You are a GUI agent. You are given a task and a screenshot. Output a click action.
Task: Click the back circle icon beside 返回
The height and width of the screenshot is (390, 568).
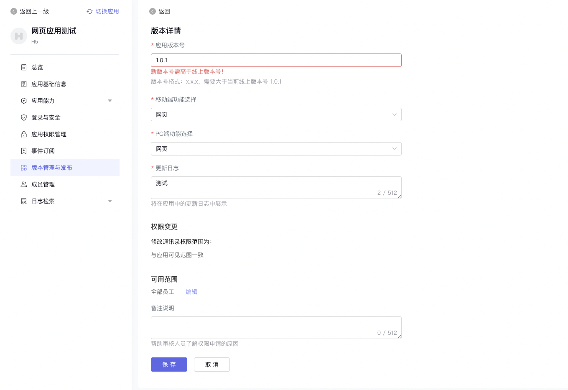(153, 11)
